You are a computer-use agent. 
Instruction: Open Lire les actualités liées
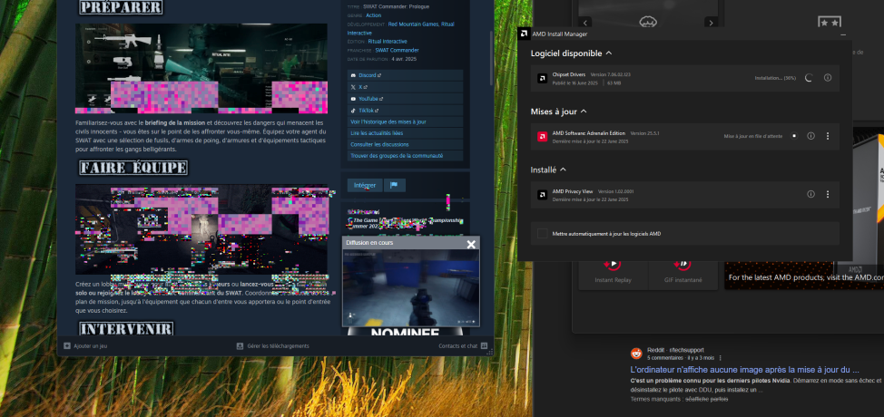point(406,133)
